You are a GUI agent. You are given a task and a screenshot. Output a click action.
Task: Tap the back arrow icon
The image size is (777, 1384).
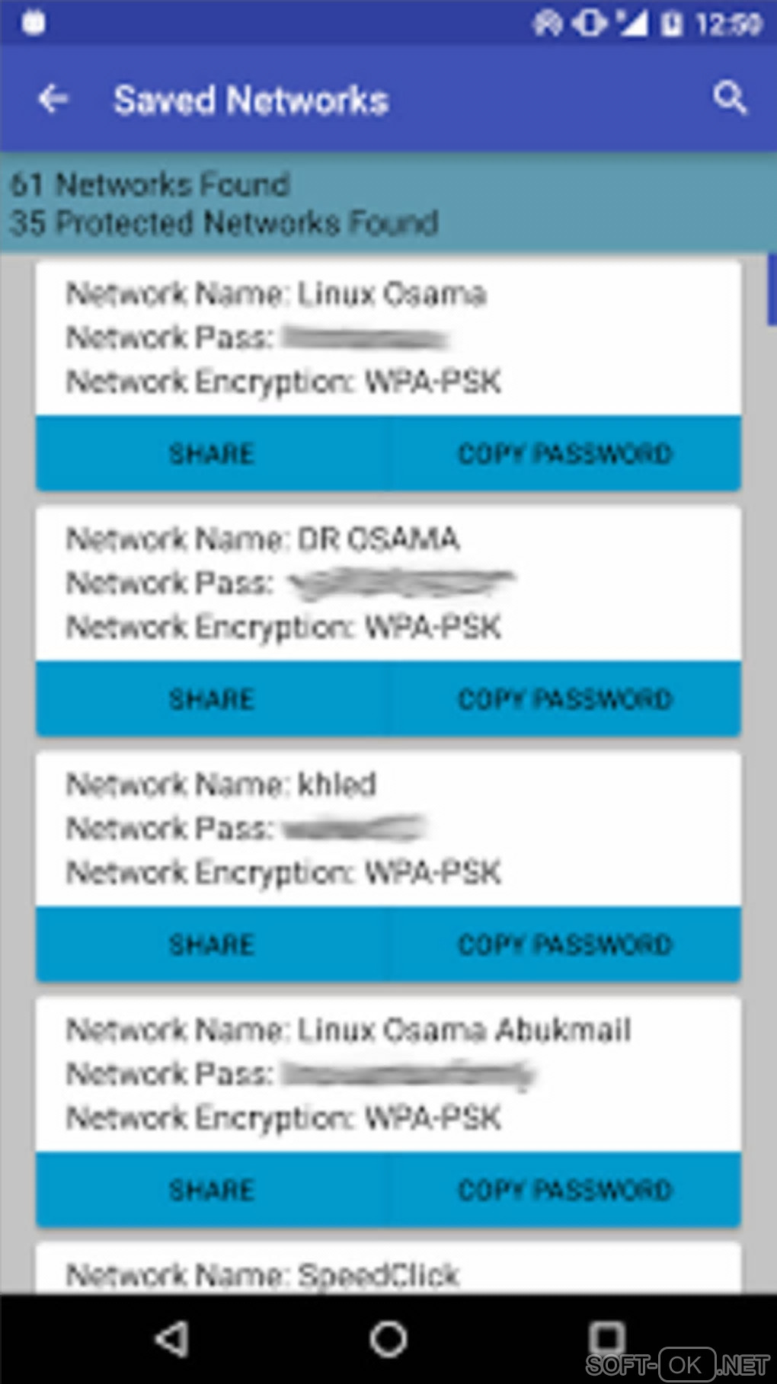(x=53, y=99)
